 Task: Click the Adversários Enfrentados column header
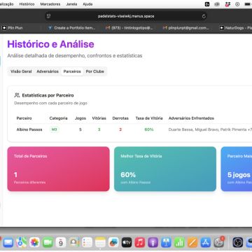pyautogui.click(x=191, y=118)
